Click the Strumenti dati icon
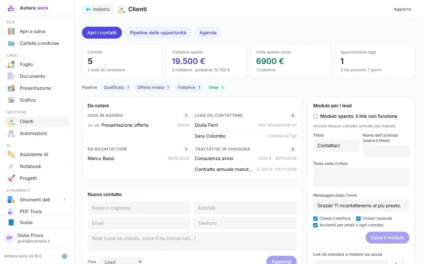Image resolution: width=423 pixels, height=264 pixels. [x=11, y=200]
